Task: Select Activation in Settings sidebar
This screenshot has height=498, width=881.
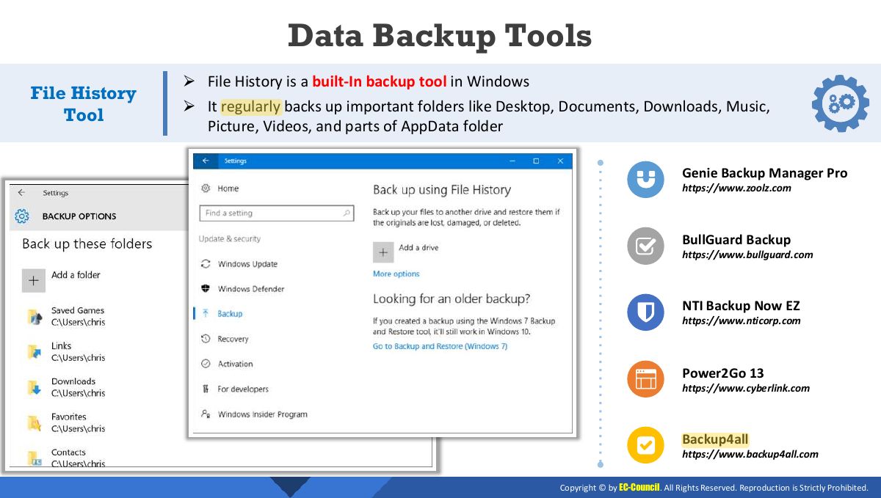Action: pyautogui.click(x=235, y=364)
